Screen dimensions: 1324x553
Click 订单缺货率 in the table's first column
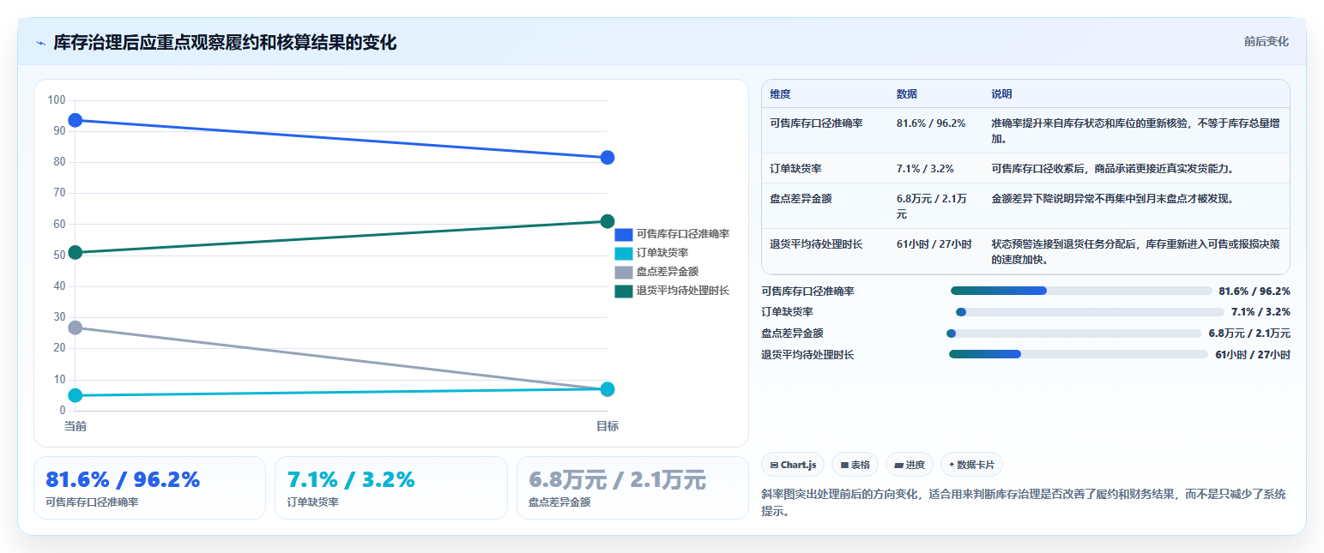[x=795, y=169]
